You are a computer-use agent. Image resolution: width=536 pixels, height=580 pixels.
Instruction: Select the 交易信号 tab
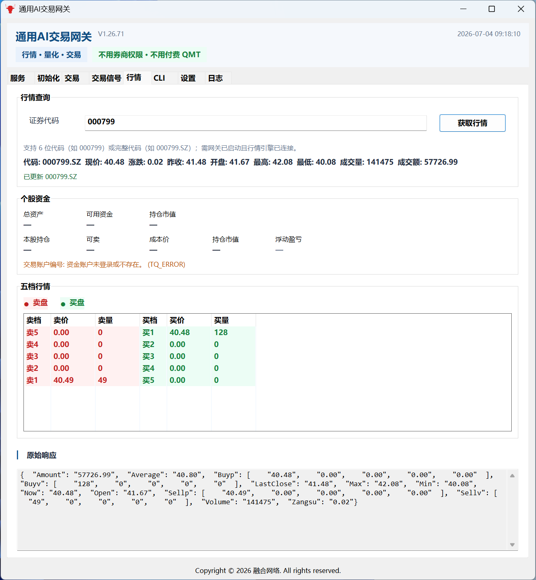point(106,78)
